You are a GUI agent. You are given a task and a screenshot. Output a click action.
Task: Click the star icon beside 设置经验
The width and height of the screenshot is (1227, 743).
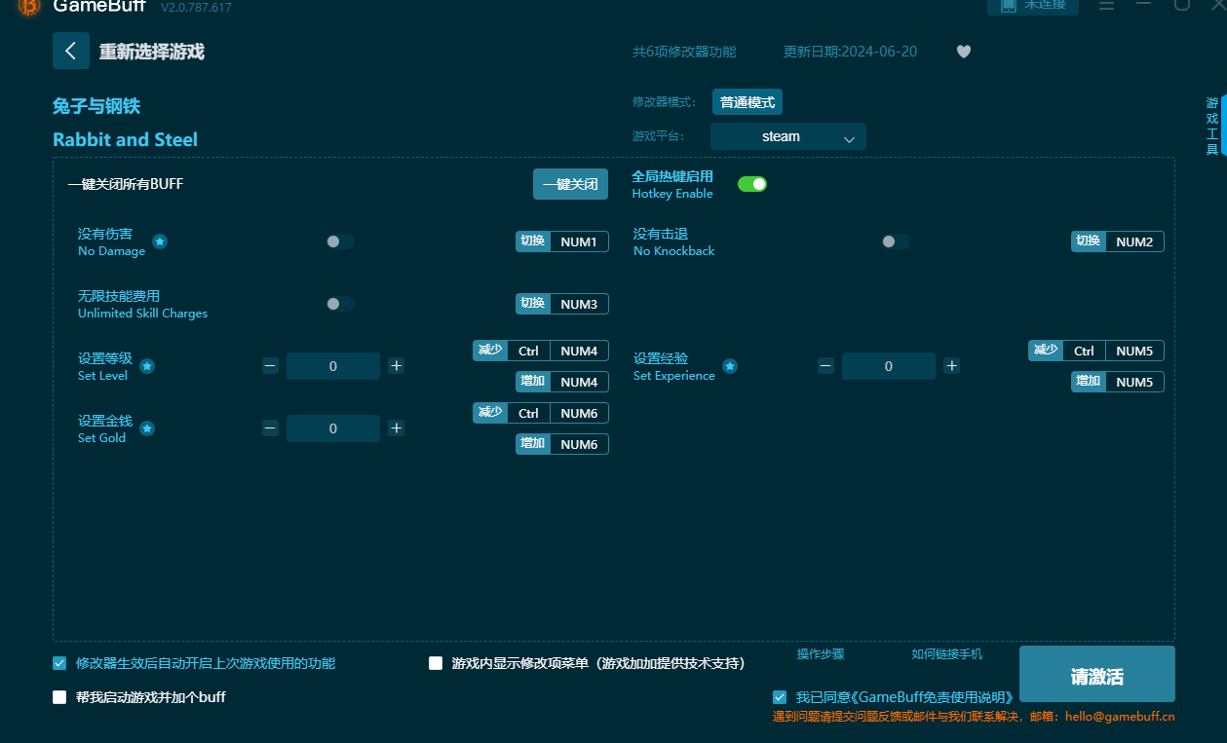[x=730, y=366]
